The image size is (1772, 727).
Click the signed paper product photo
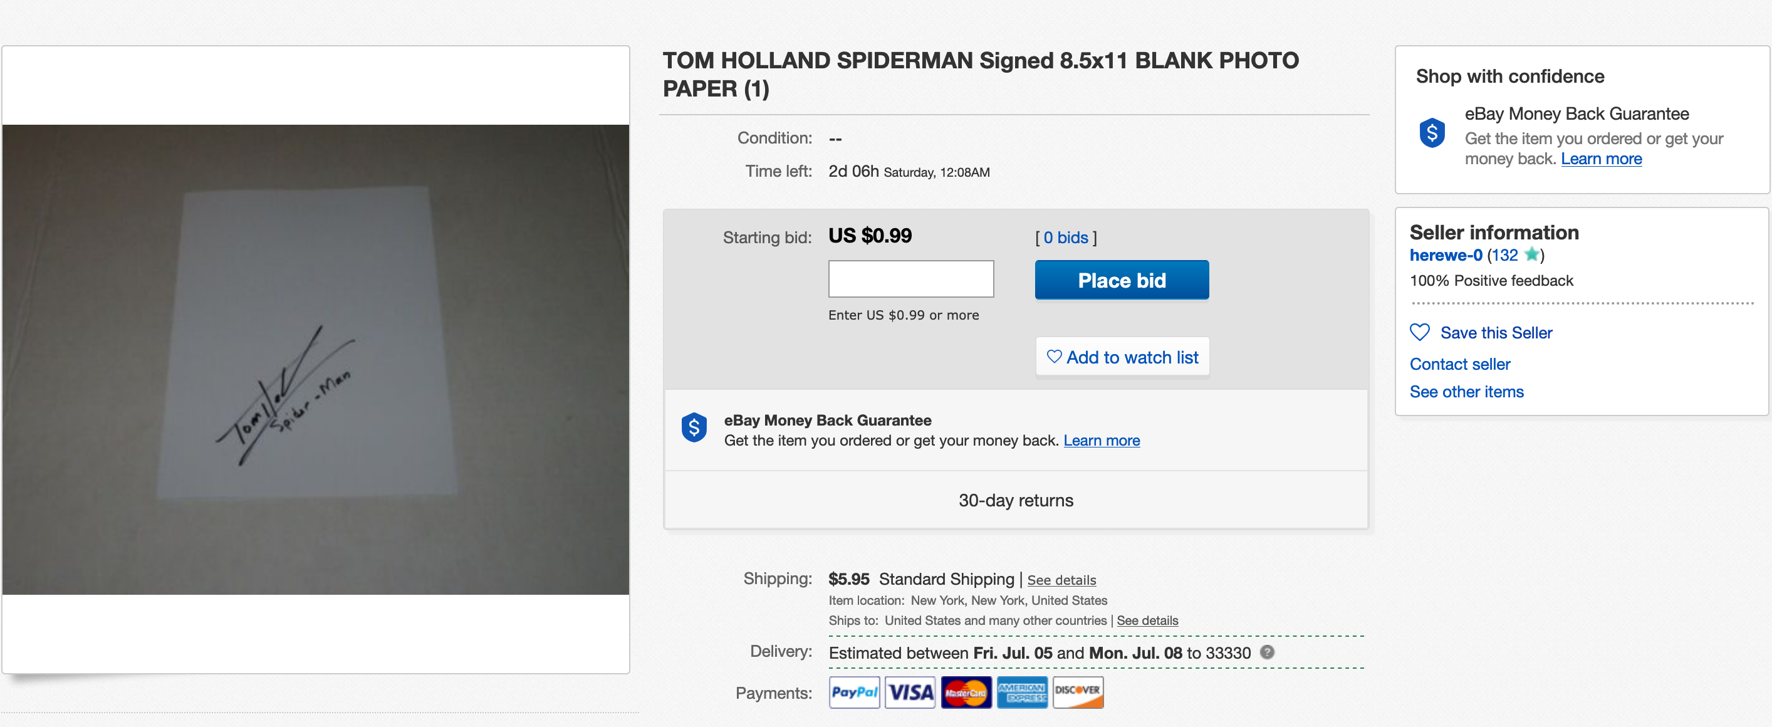coord(316,359)
